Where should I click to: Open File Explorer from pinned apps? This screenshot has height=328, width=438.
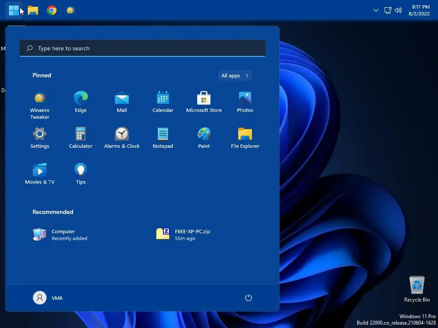click(245, 138)
